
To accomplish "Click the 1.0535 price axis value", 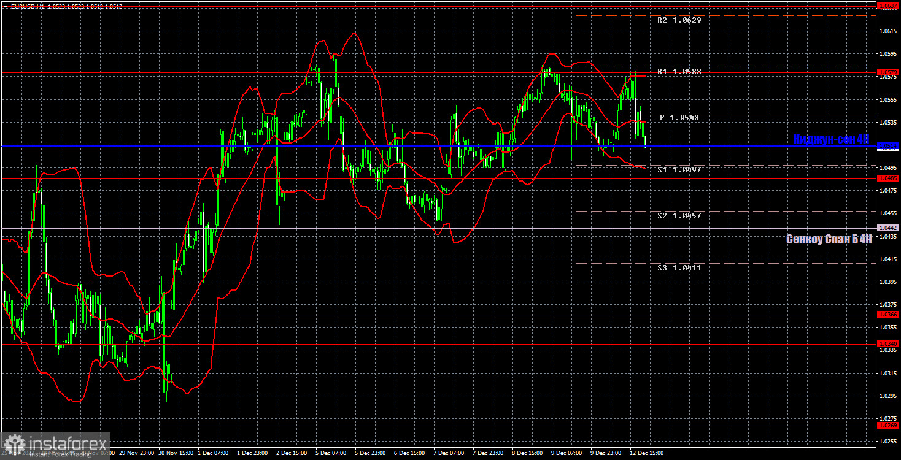I will tap(888, 122).
